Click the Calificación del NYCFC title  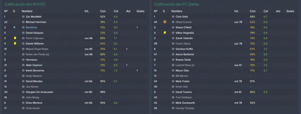click(x=25, y=4)
